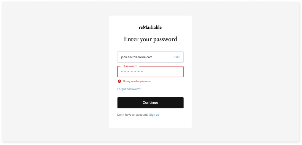
Task: Click the Don't have an account? text
Action: click(133, 115)
